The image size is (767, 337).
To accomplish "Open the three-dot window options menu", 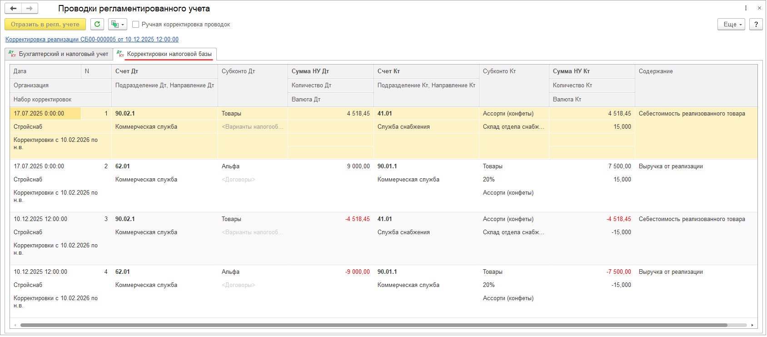I will 746,8.
